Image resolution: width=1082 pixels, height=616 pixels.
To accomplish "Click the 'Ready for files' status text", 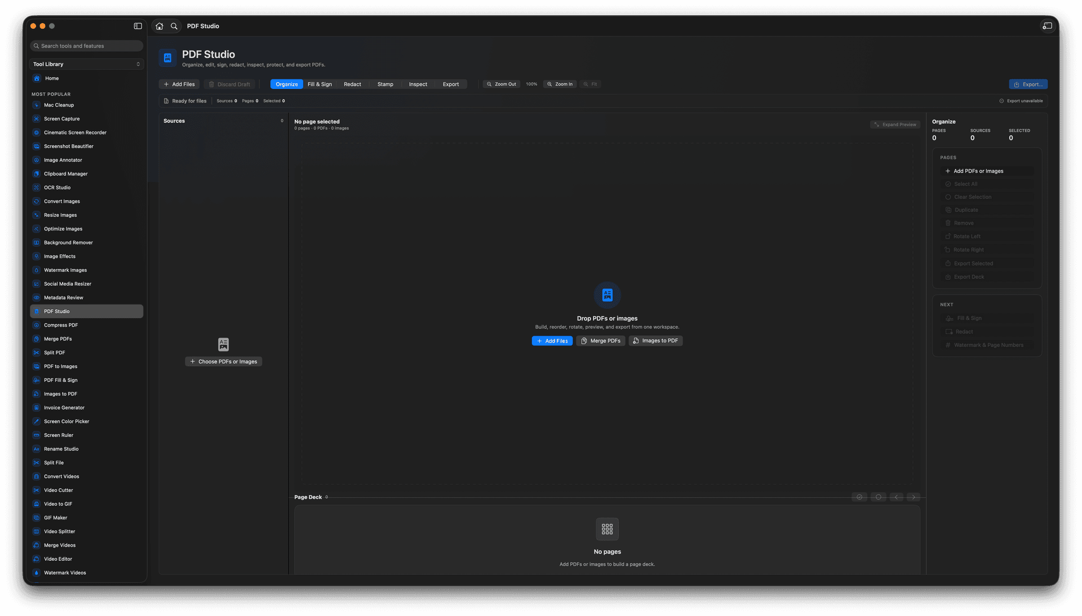I will tap(189, 101).
